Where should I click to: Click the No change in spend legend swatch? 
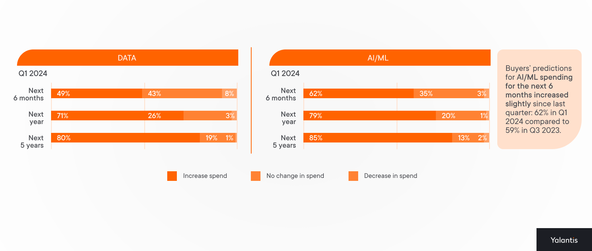click(x=256, y=176)
